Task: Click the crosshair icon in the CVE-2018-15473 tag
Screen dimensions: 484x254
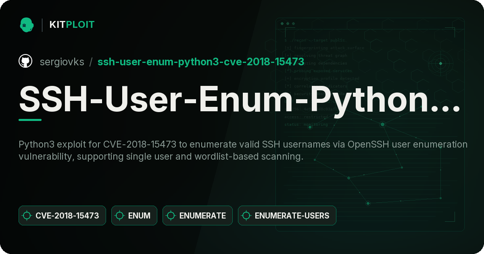Action: coord(27,216)
